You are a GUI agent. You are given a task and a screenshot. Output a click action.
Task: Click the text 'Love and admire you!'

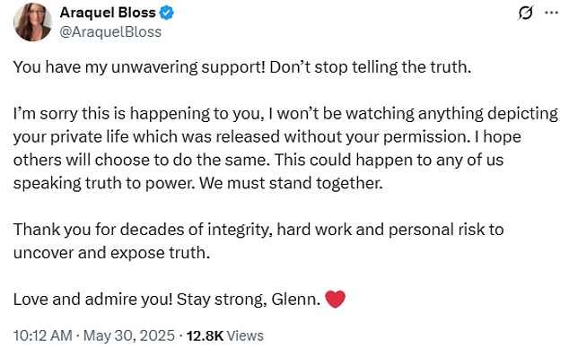[93, 300]
